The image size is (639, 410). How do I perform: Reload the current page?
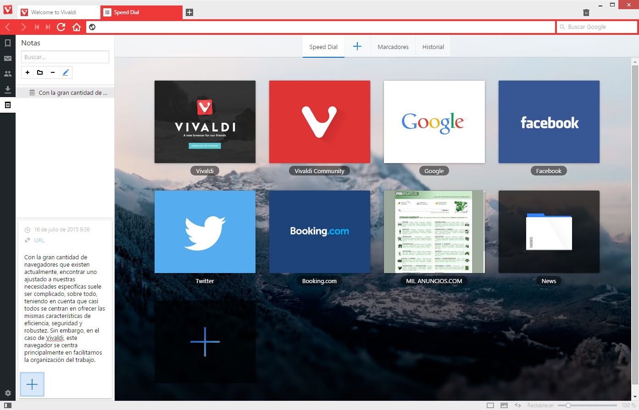[x=61, y=27]
